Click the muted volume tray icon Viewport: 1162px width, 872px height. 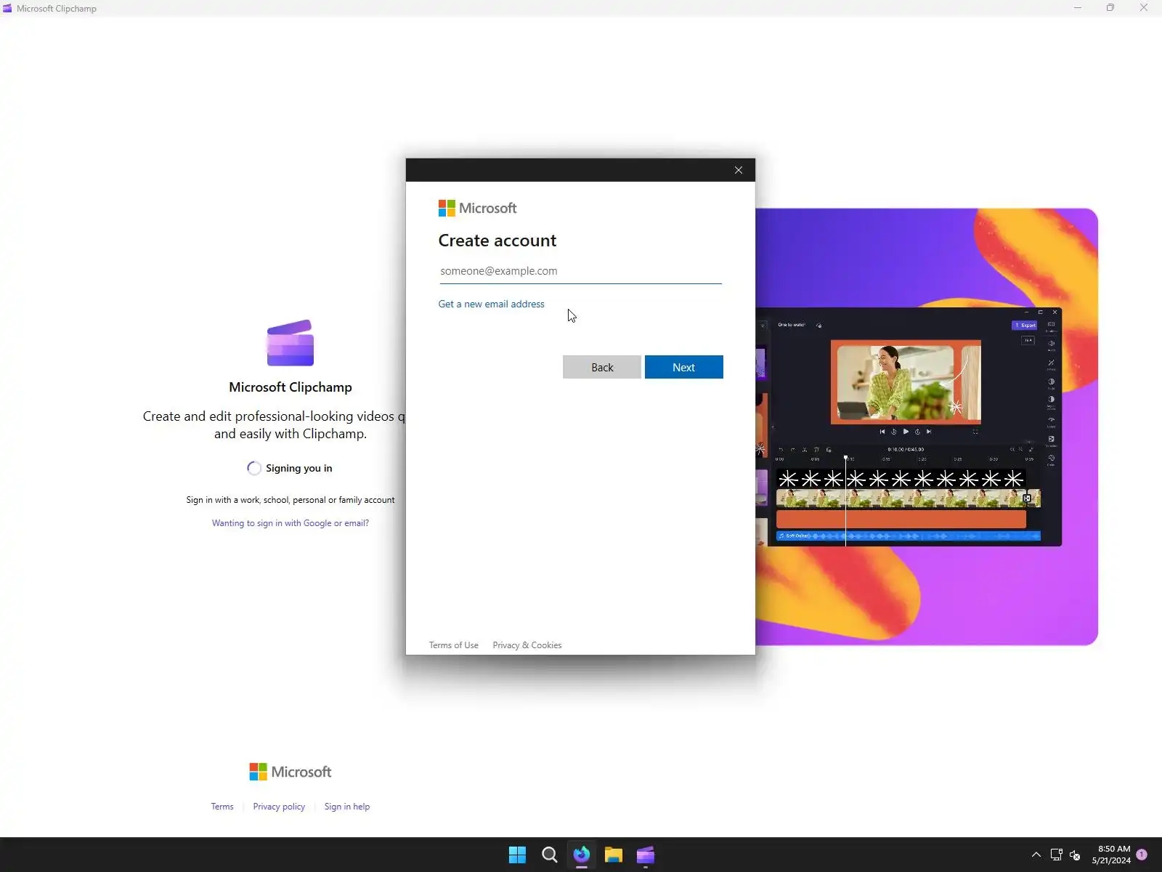(1076, 855)
